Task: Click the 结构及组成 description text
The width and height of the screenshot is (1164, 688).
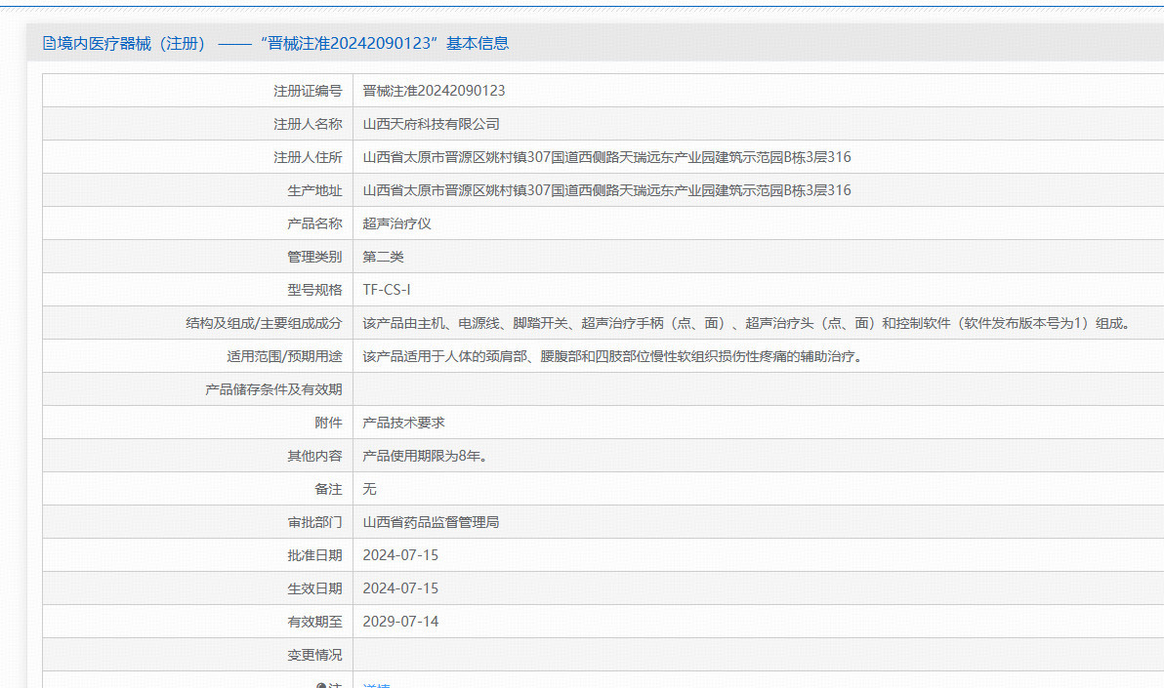Action: [684, 322]
